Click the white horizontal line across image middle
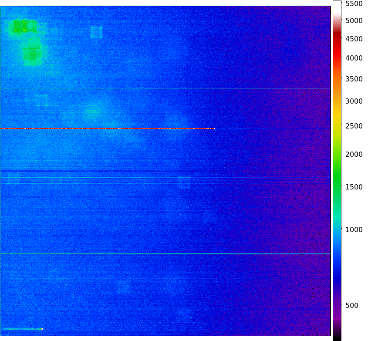The height and width of the screenshot is (341, 378). point(165,171)
